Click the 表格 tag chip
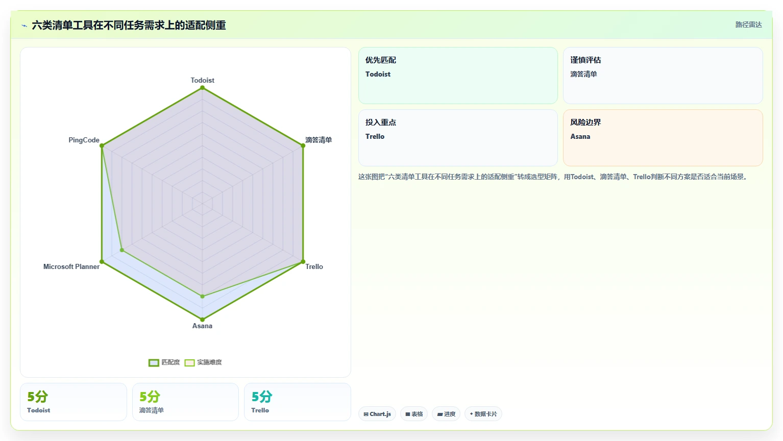Viewport: 783px width, 441px height. pyautogui.click(x=414, y=414)
